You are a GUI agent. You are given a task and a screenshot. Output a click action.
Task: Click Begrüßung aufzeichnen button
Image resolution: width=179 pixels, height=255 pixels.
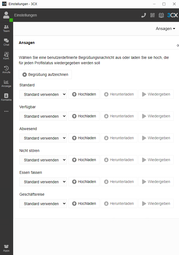point(45,74)
